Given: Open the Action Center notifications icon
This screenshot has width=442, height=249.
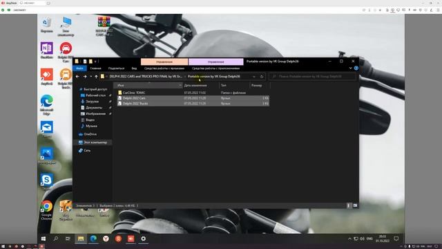Looking at the screenshot, I should [396, 239].
